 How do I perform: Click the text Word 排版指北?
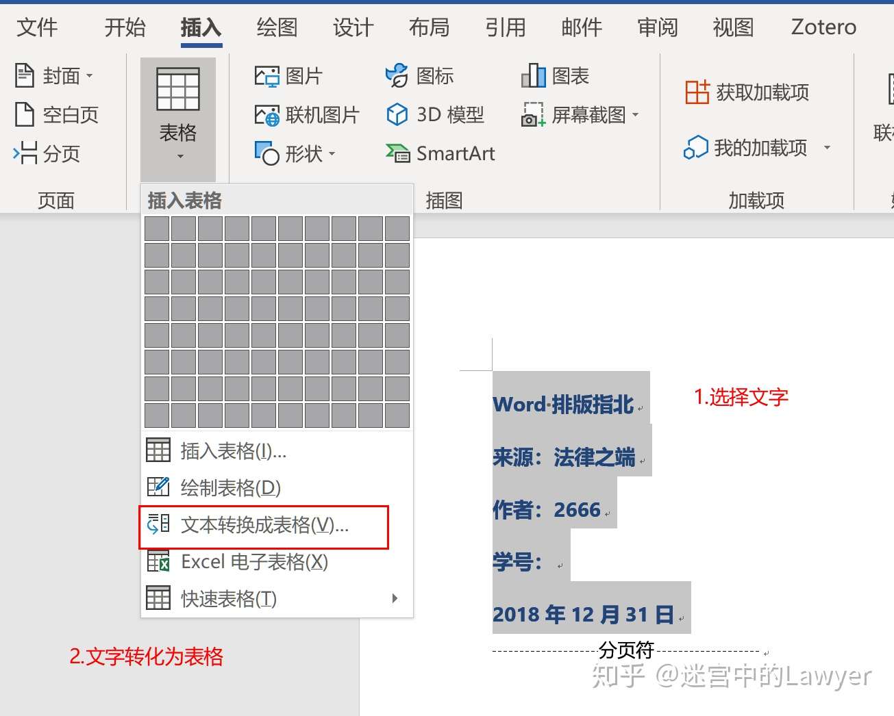pyautogui.click(x=563, y=405)
